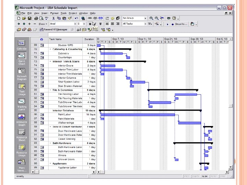Open the File menu
Viewport: 247px width, 185px height.
click(23, 13)
